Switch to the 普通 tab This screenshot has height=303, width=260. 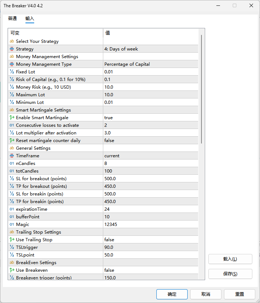point(12,19)
